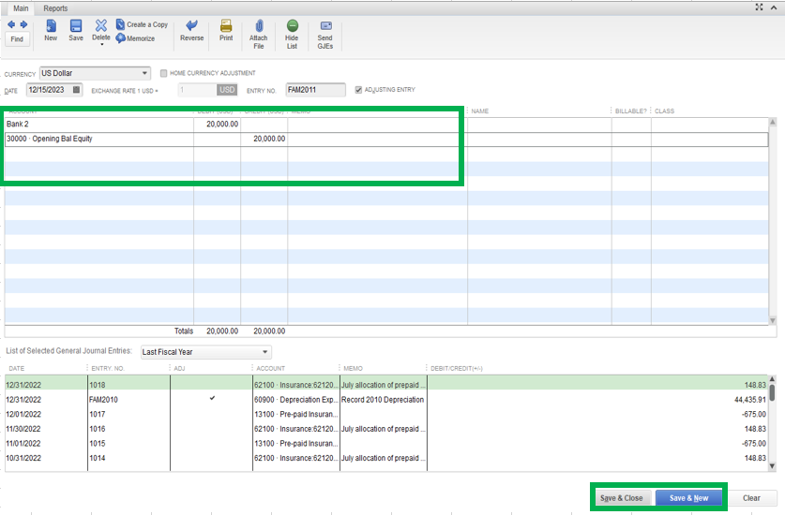Click the Memo header in journal list
The image size is (785, 515).
[x=353, y=369]
